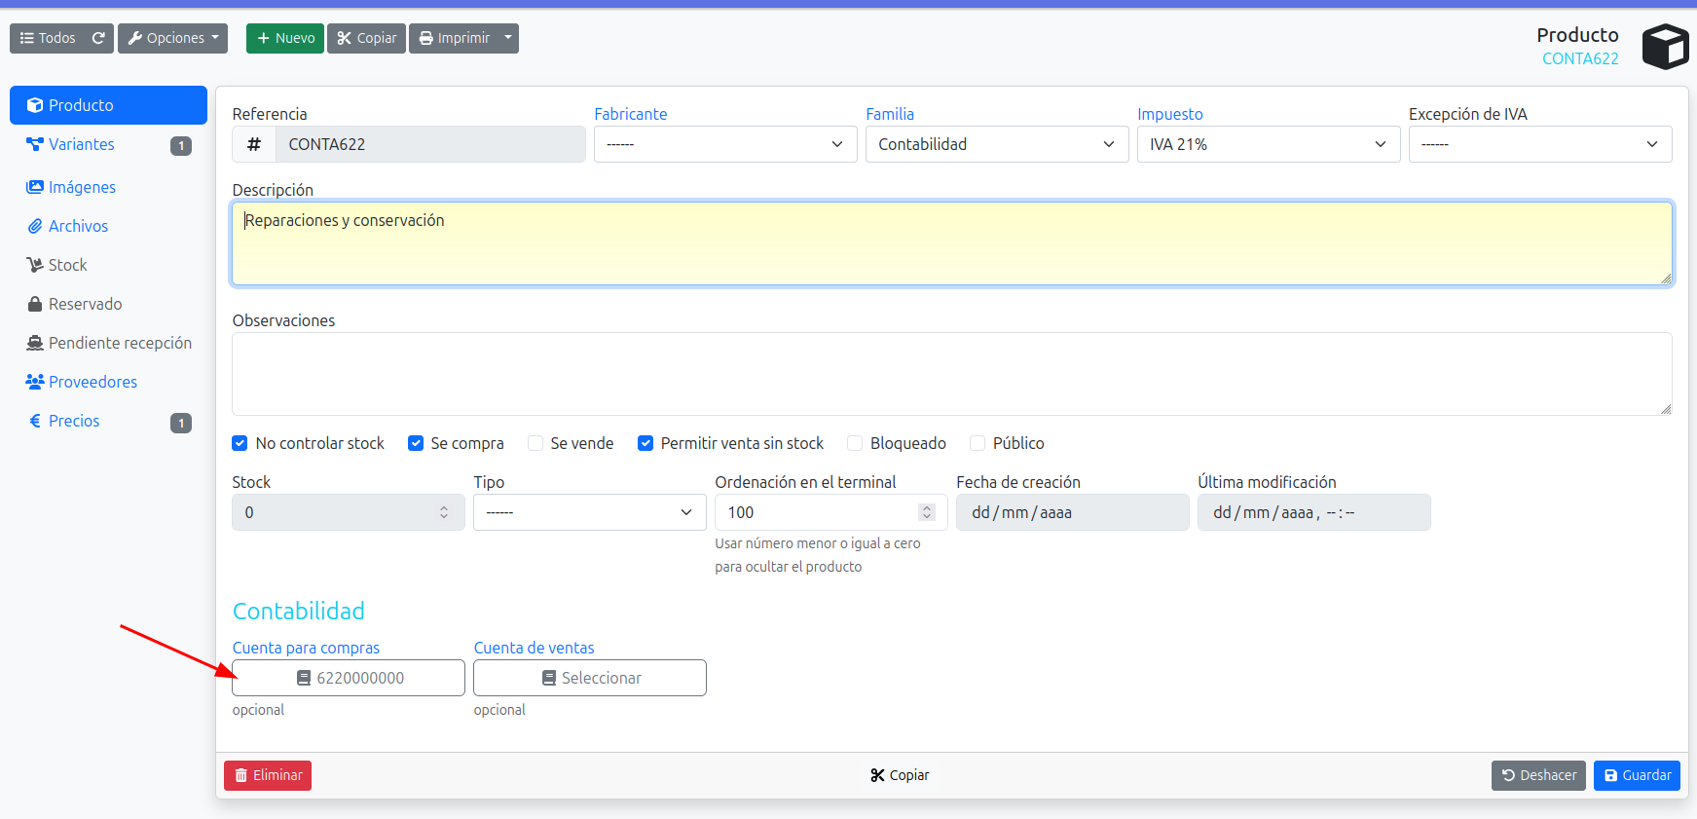The width and height of the screenshot is (1697, 819).
Task: Uncheck the No controlar stock checkbox
Action: point(240,443)
